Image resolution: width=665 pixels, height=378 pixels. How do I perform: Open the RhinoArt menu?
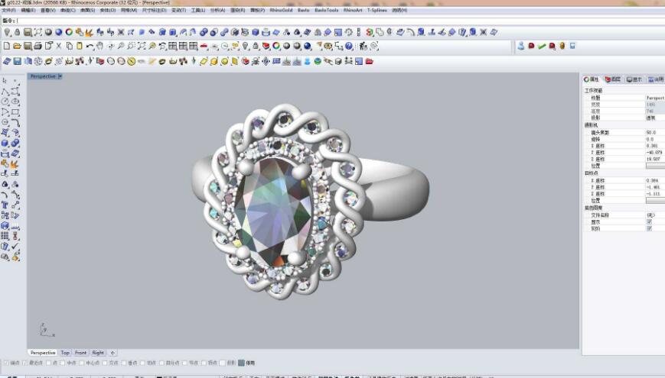(x=353, y=10)
